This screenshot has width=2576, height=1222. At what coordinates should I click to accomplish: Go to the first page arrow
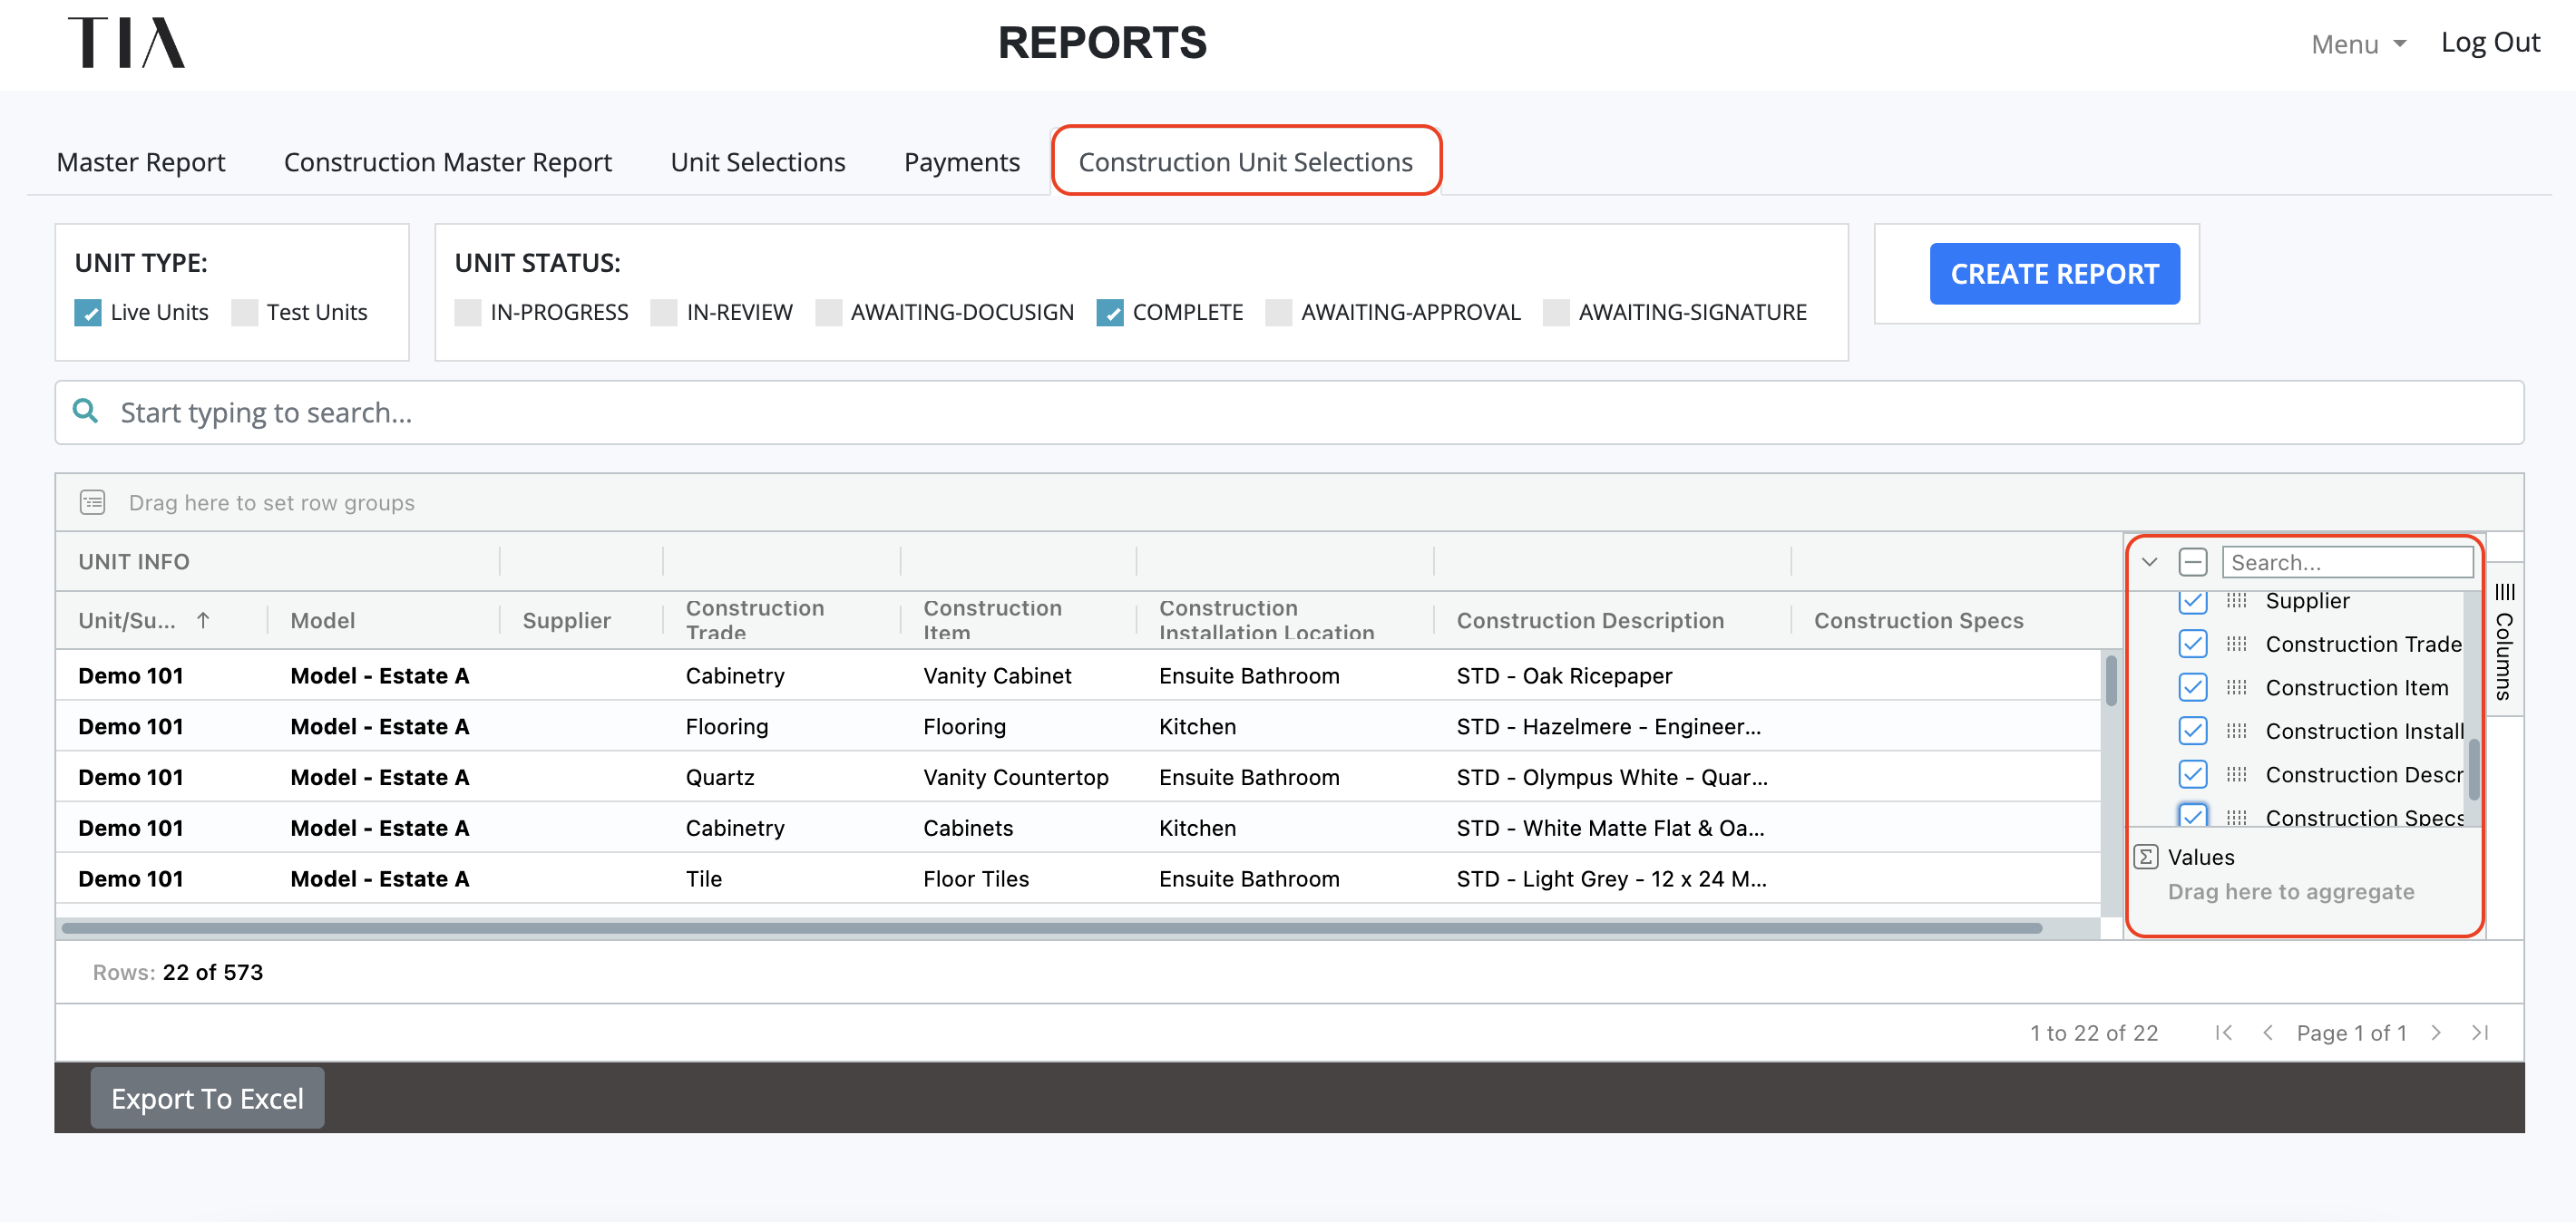pos(2223,1033)
